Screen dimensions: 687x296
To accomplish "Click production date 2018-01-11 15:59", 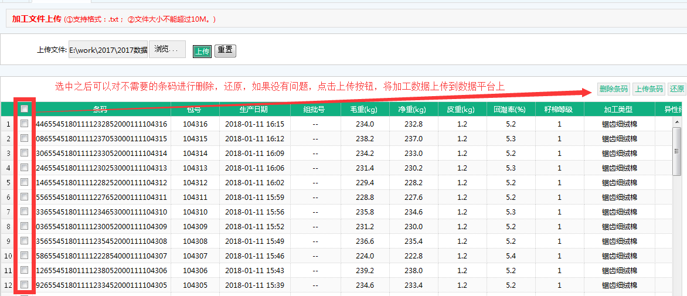I will tap(254, 198).
